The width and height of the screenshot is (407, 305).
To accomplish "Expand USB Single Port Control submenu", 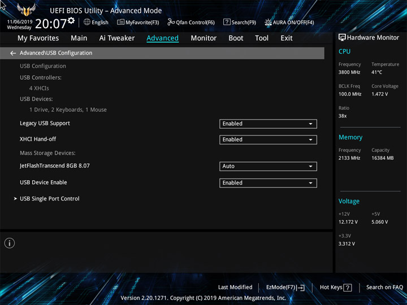I will pos(50,199).
